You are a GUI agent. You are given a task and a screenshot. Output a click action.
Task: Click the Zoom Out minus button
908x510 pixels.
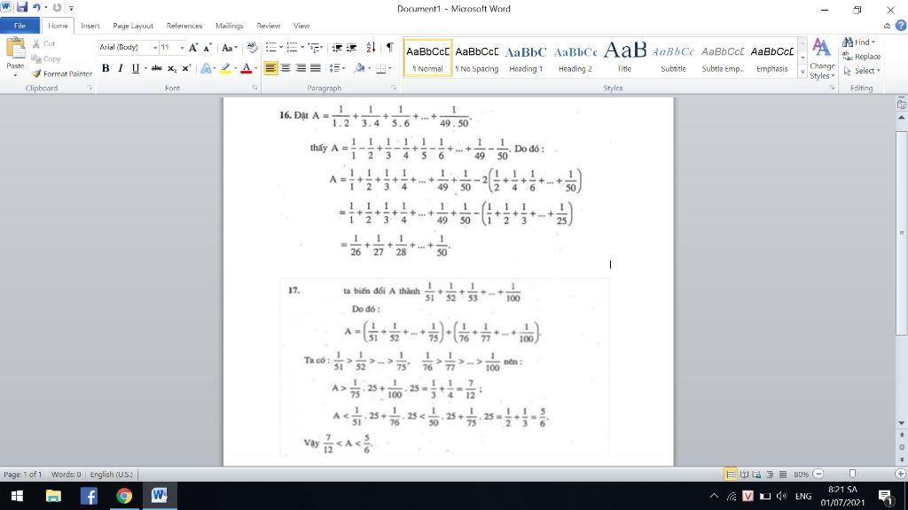[x=818, y=475]
